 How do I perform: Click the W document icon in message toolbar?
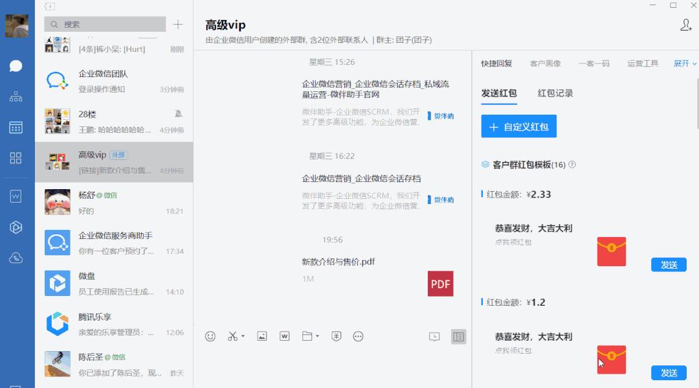point(284,336)
